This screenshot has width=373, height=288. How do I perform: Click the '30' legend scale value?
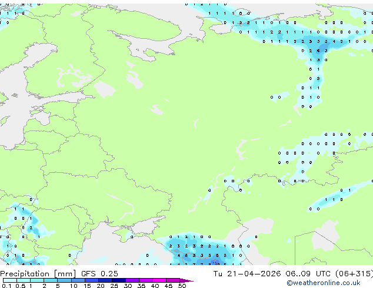point(128,286)
